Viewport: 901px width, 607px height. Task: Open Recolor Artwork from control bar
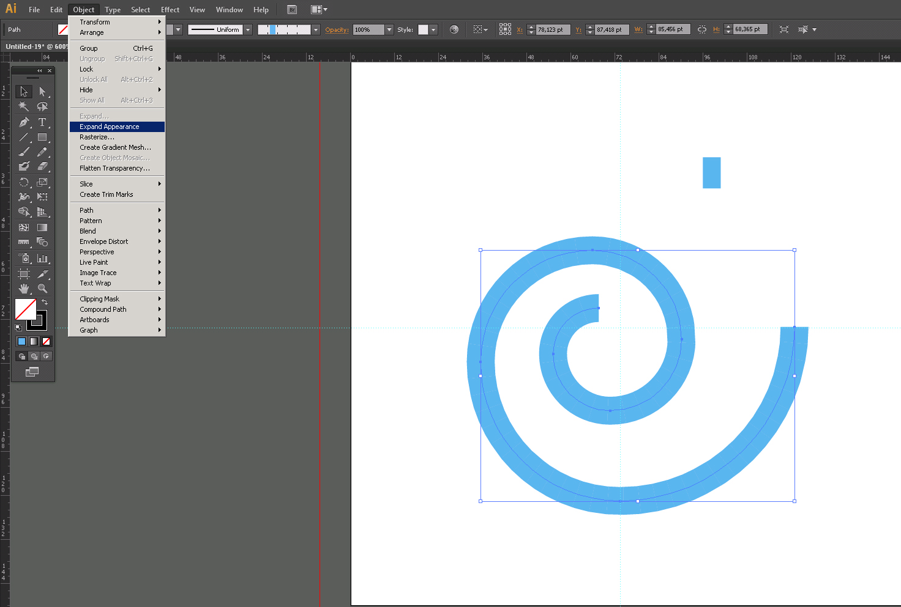(x=454, y=29)
